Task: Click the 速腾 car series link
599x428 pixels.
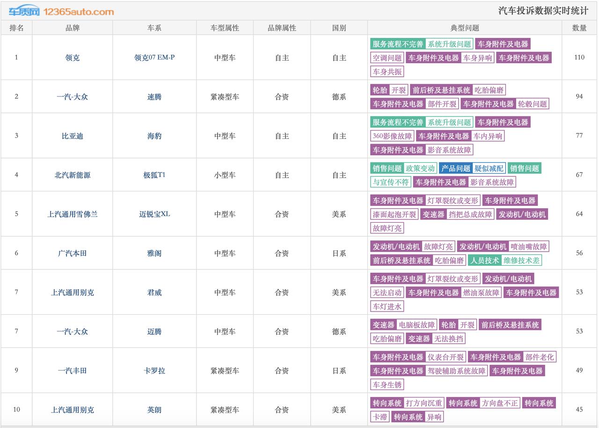Action: click(154, 97)
